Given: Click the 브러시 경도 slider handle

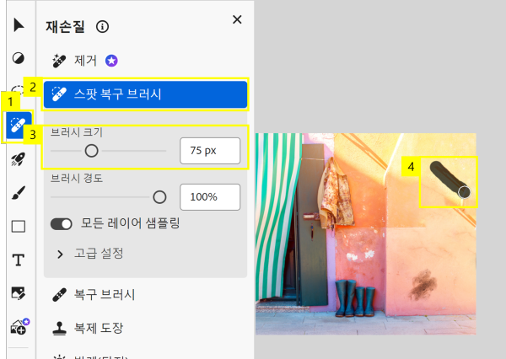Looking at the screenshot, I should pyautogui.click(x=159, y=197).
